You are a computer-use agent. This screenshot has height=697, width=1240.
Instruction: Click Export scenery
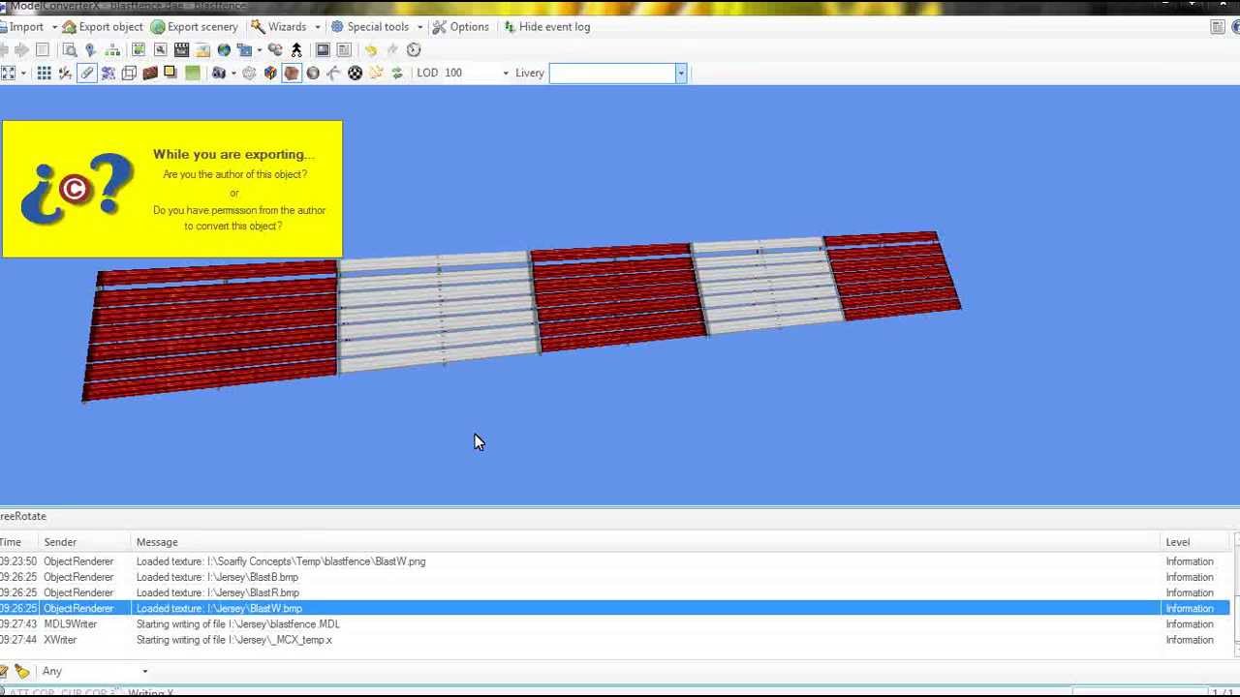click(x=195, y=27)
